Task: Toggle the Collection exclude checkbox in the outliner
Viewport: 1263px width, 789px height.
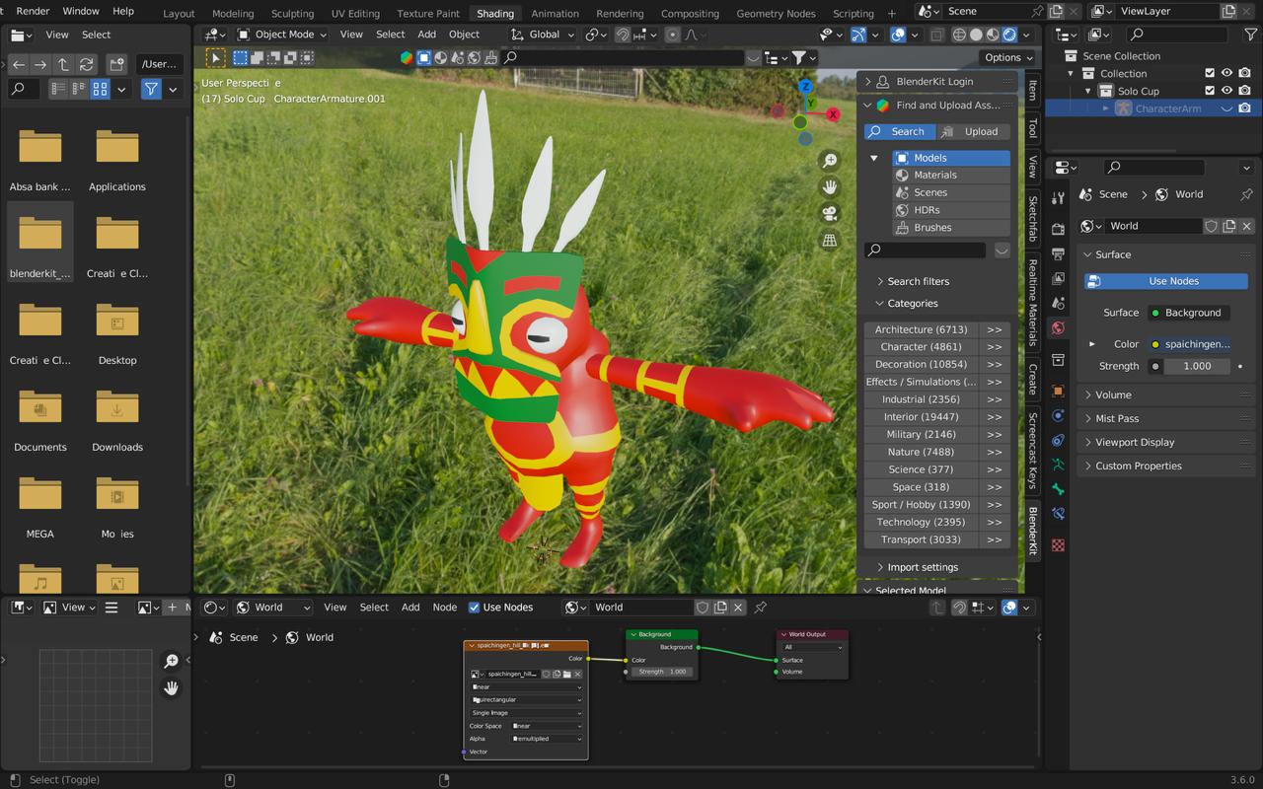Action: point(1210,73)
